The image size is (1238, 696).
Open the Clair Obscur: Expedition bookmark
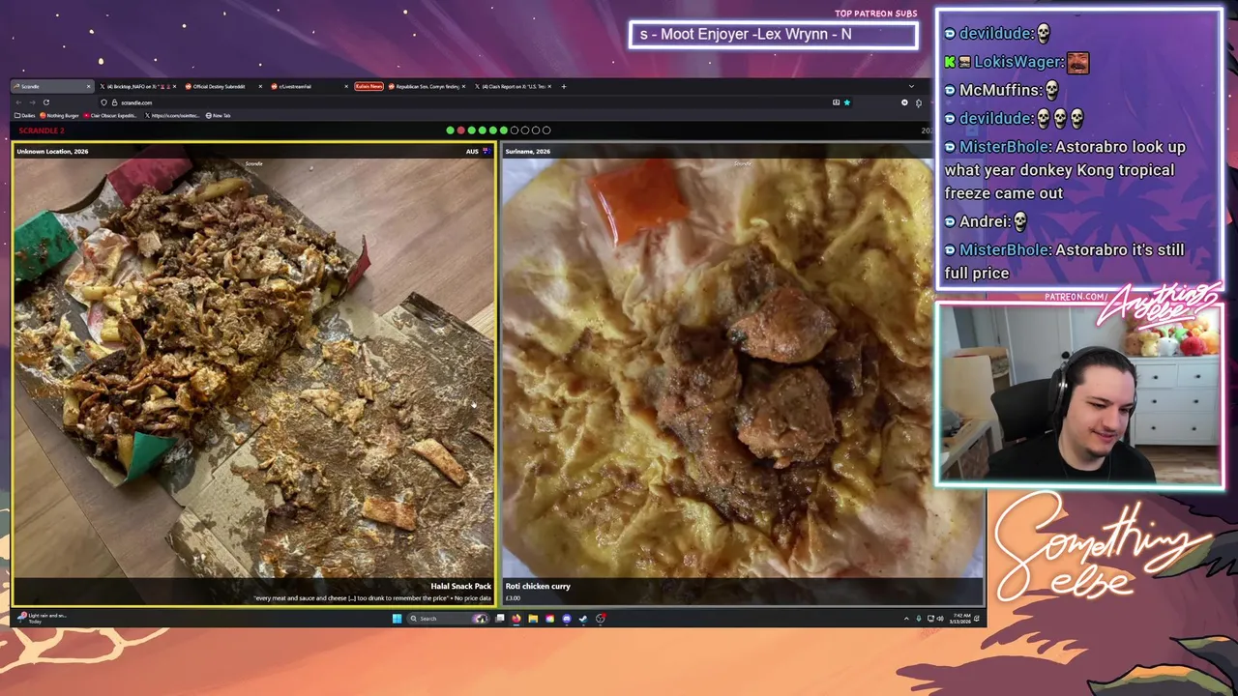110,116
